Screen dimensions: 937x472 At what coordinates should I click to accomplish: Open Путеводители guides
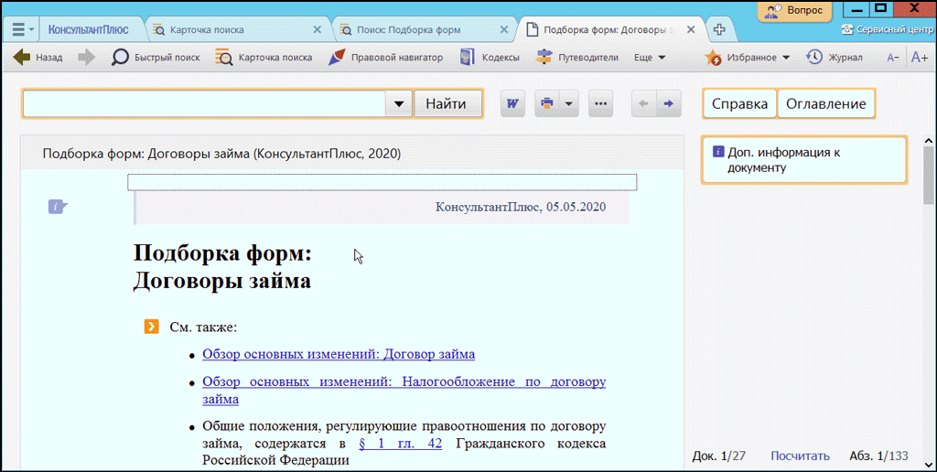point(577,58)
